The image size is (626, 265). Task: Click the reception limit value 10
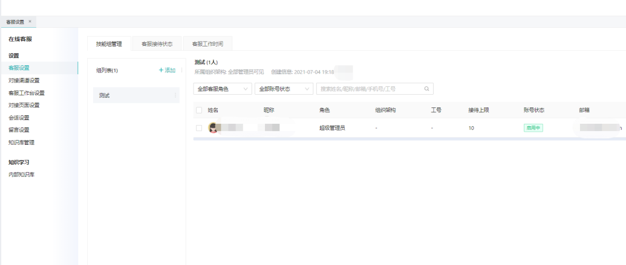pos(472,129)
